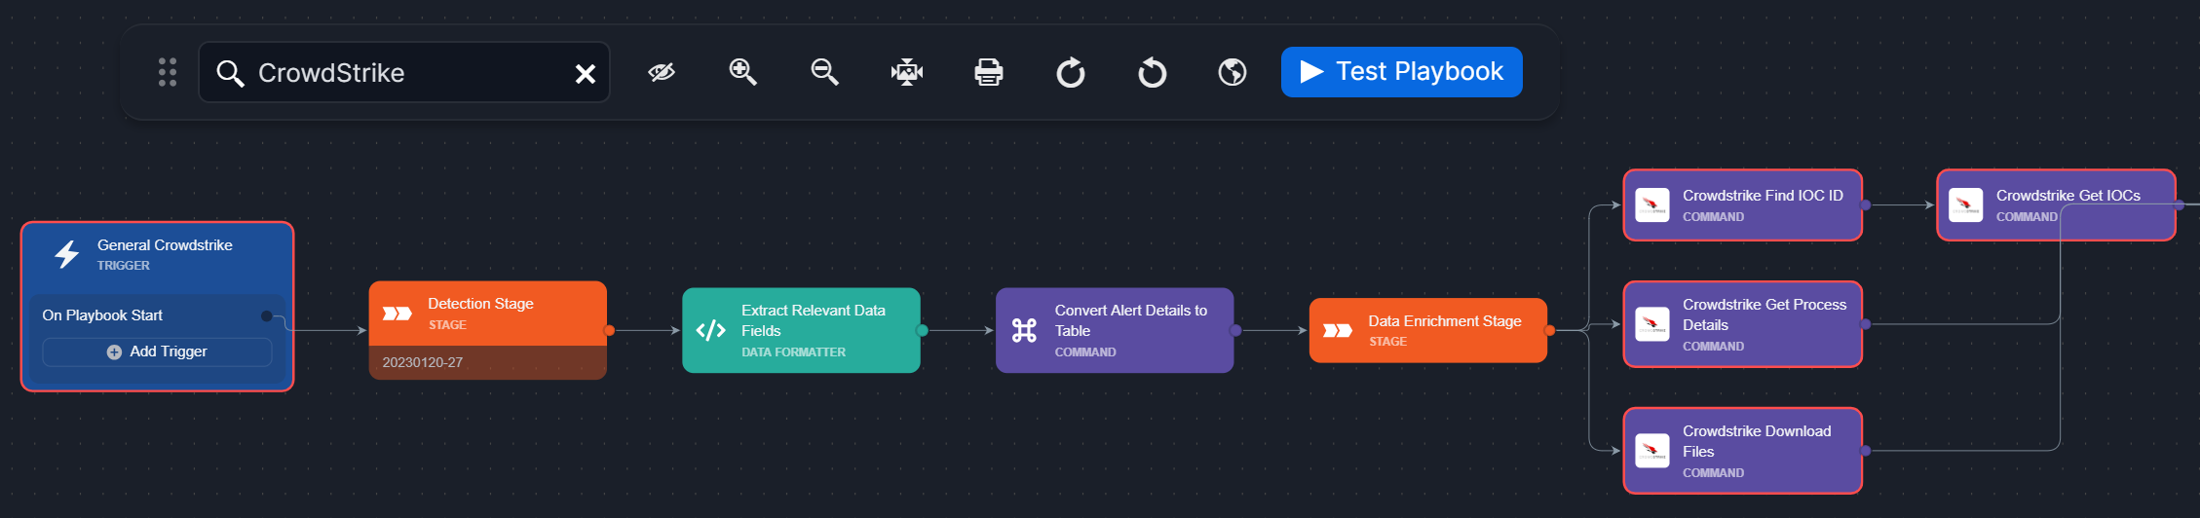This screenshot has height=518, width=2200.
Task: Click the Find IOC ID output port
Action: (1865, 205)
